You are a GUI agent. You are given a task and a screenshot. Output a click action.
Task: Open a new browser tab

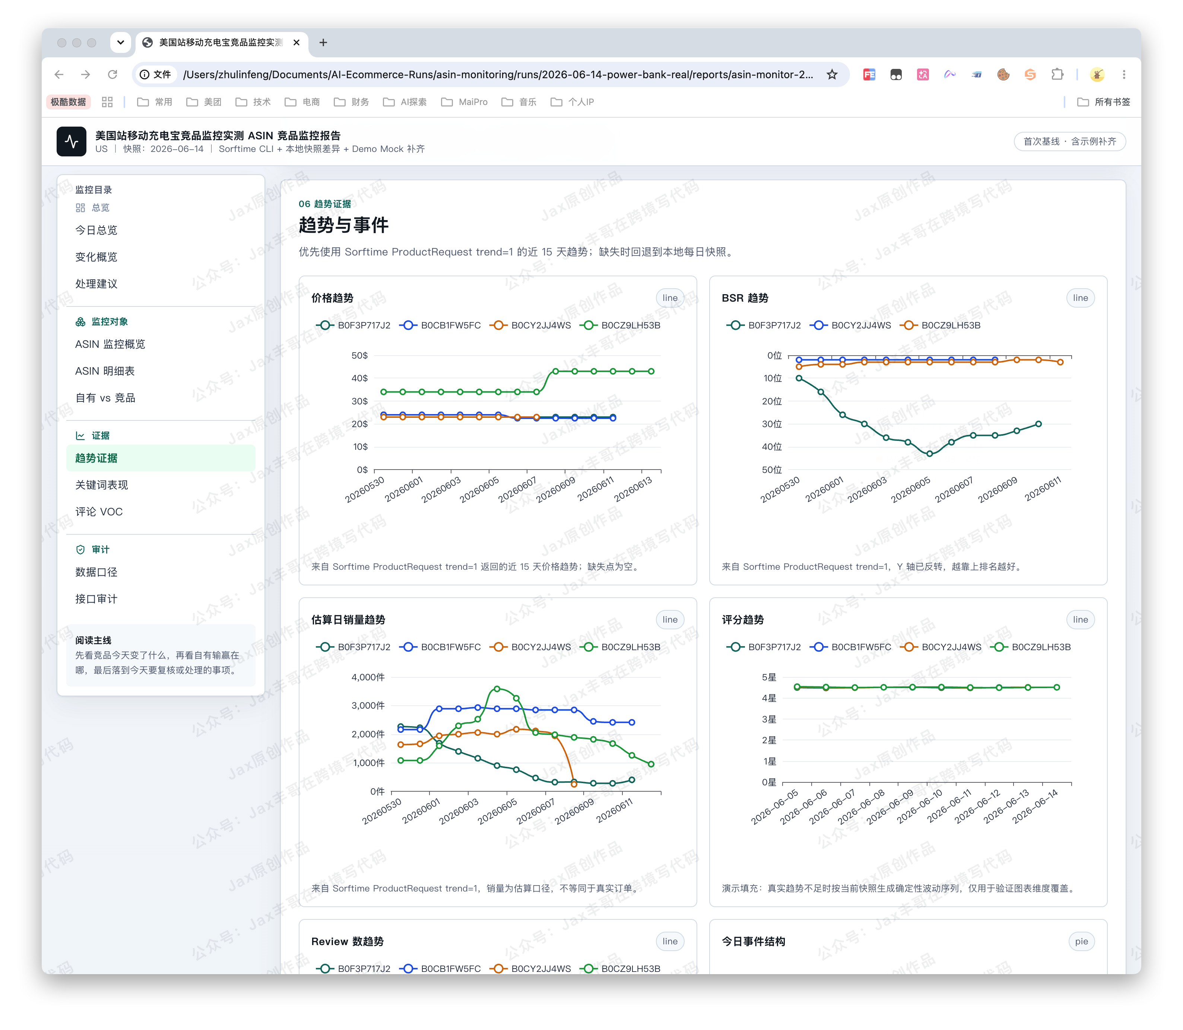pos(323,42)
